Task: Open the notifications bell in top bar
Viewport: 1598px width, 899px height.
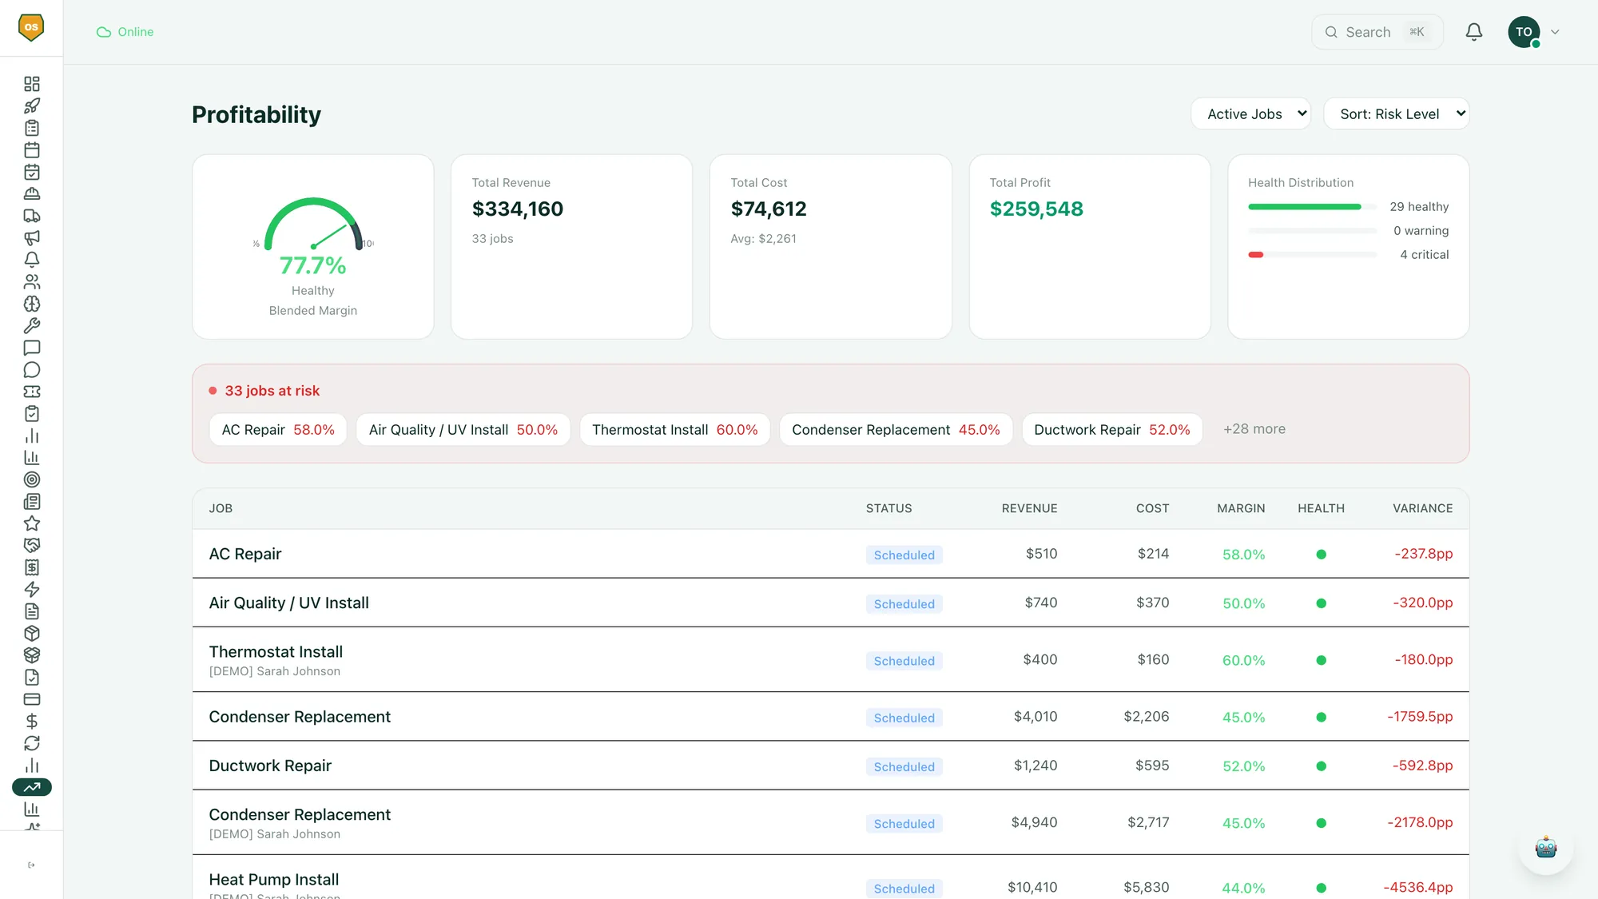Action: point(1474,32)
